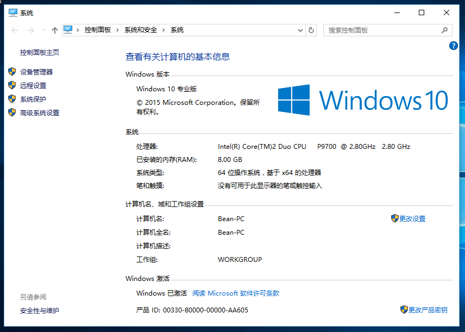Click the Back navigation arrow
Image resolution: width=465 pixels, height=332 pixels.
click(15, 30)
